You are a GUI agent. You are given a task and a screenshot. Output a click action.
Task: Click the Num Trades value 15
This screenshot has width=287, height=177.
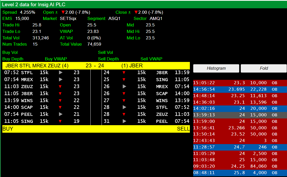(35, 44)
